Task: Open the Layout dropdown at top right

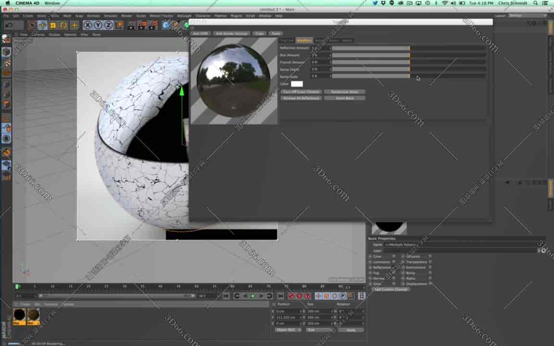Action: (x=528, y=15)
